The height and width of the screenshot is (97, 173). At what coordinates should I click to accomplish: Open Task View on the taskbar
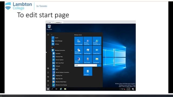click(x=56, y=89)
